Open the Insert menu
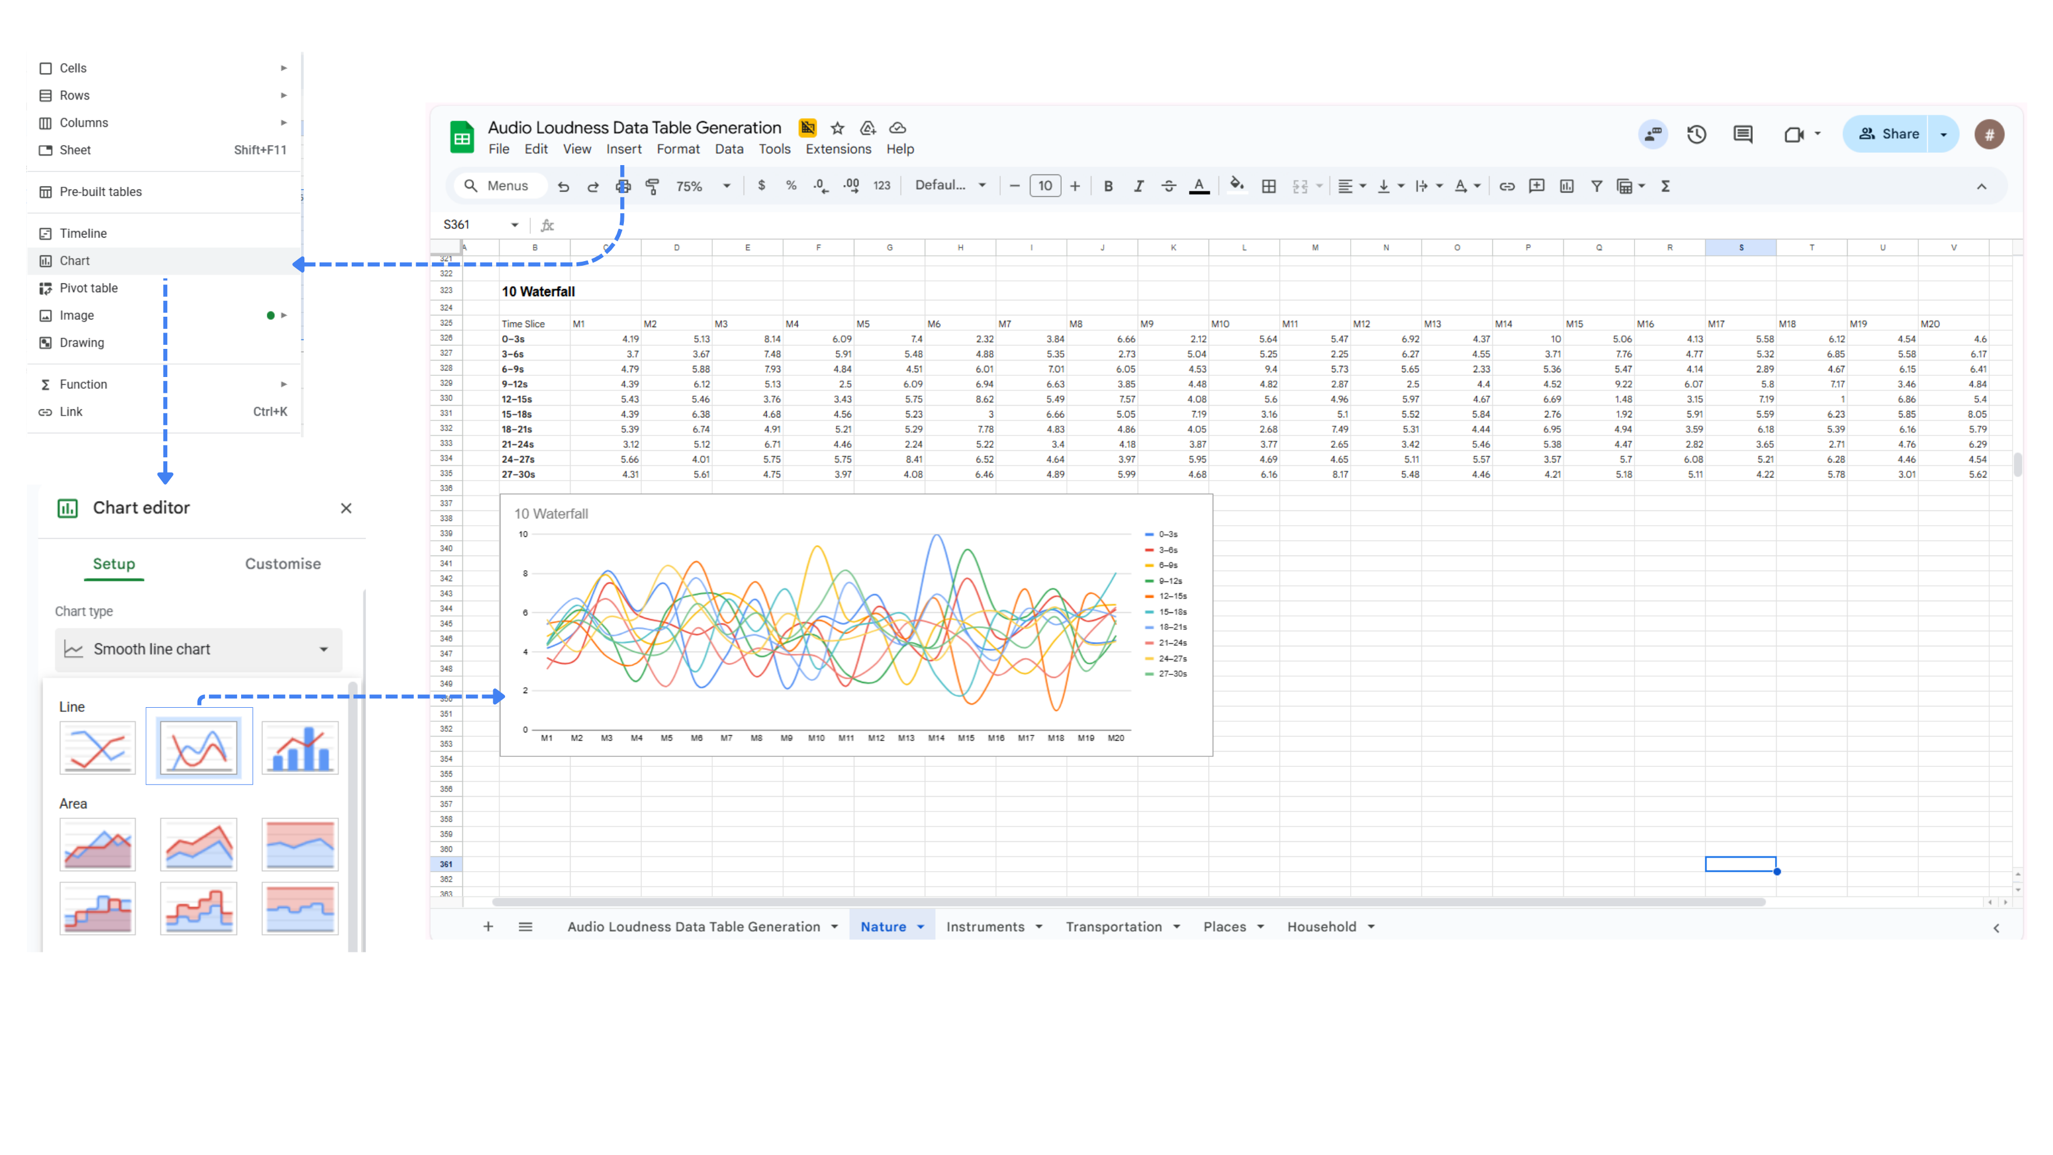 pyautogui.click(x=623, y=149)
